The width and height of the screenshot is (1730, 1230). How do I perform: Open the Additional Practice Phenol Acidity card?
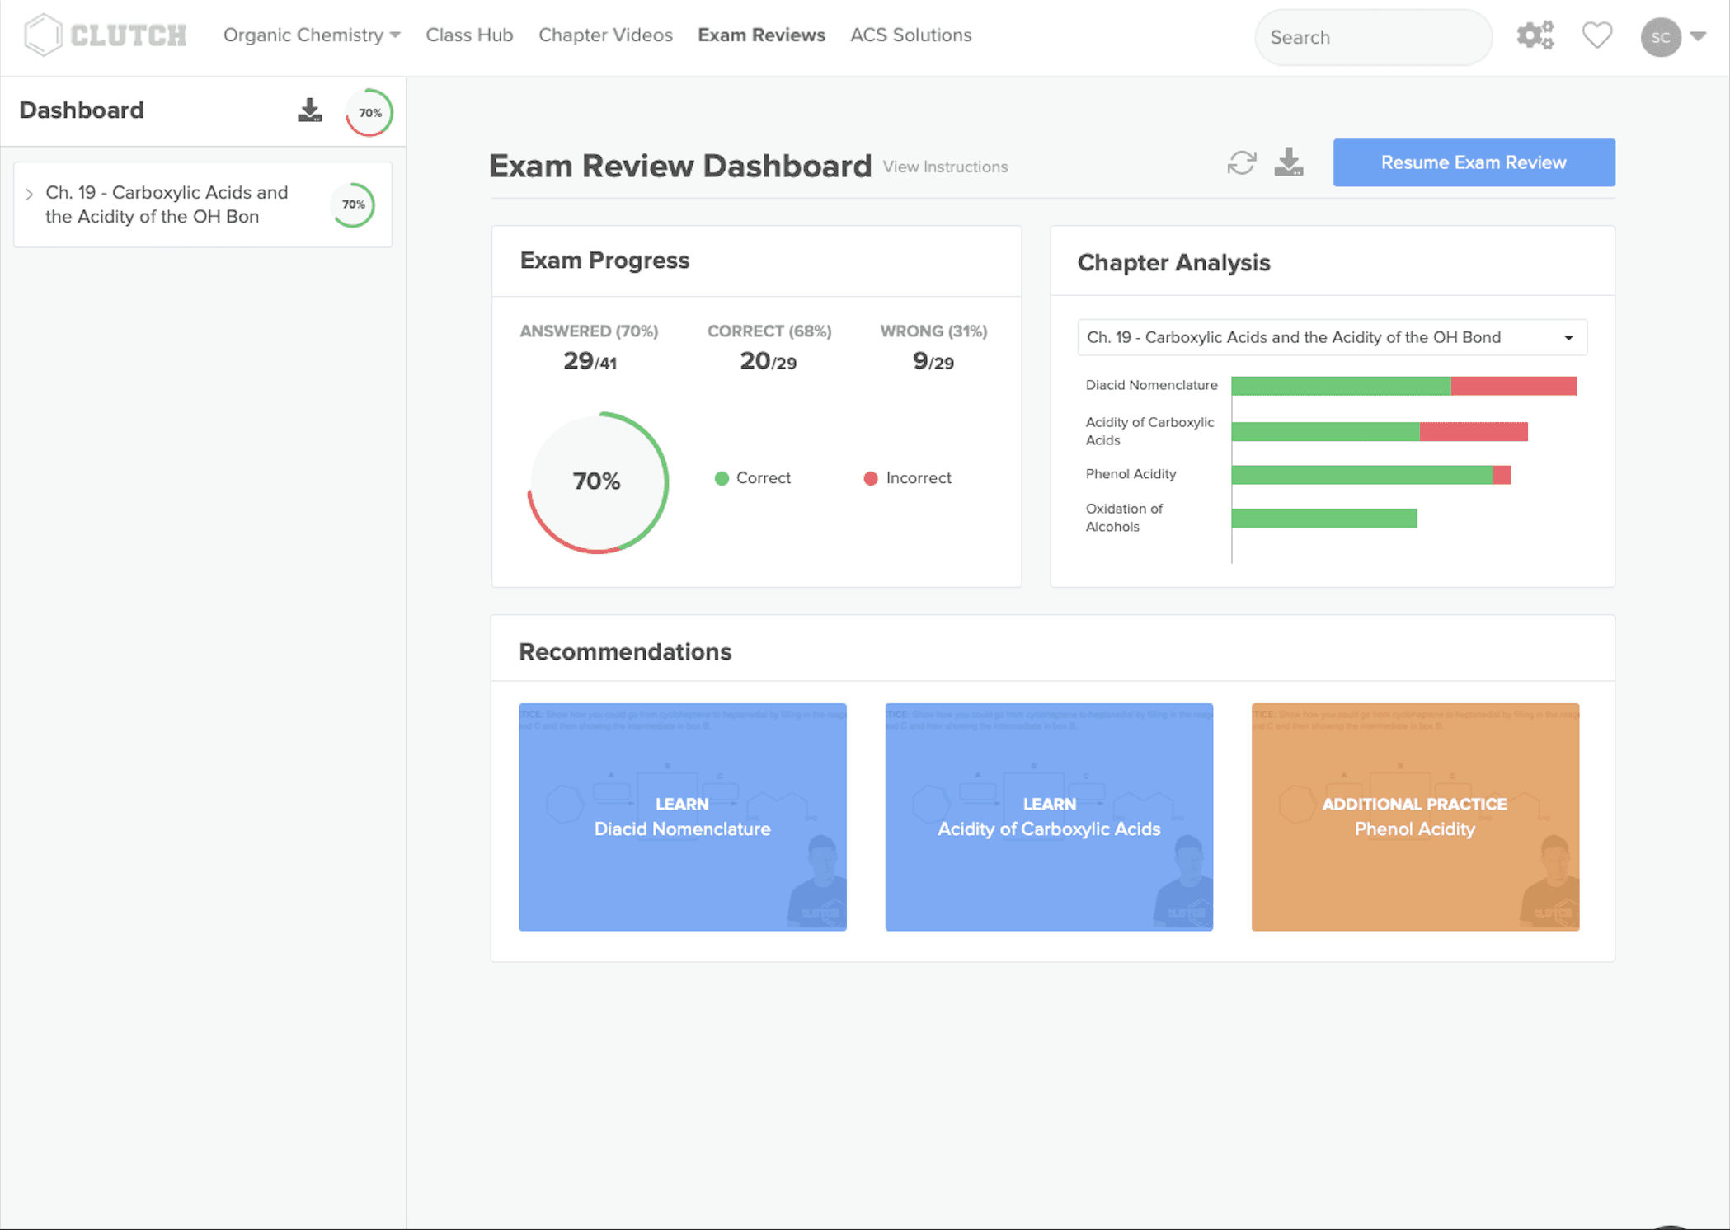point(1414,817)
